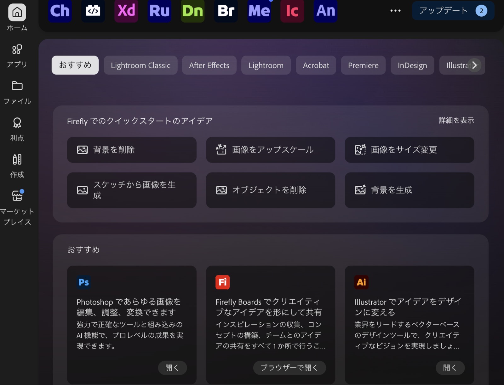The width and height of the screenshot is (504, 385).
Task: Click ブラウザーで開く in the Firefly Boards card
Action: pos(289,368)
